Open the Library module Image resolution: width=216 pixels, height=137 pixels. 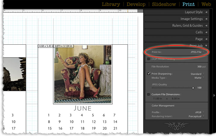111,4
